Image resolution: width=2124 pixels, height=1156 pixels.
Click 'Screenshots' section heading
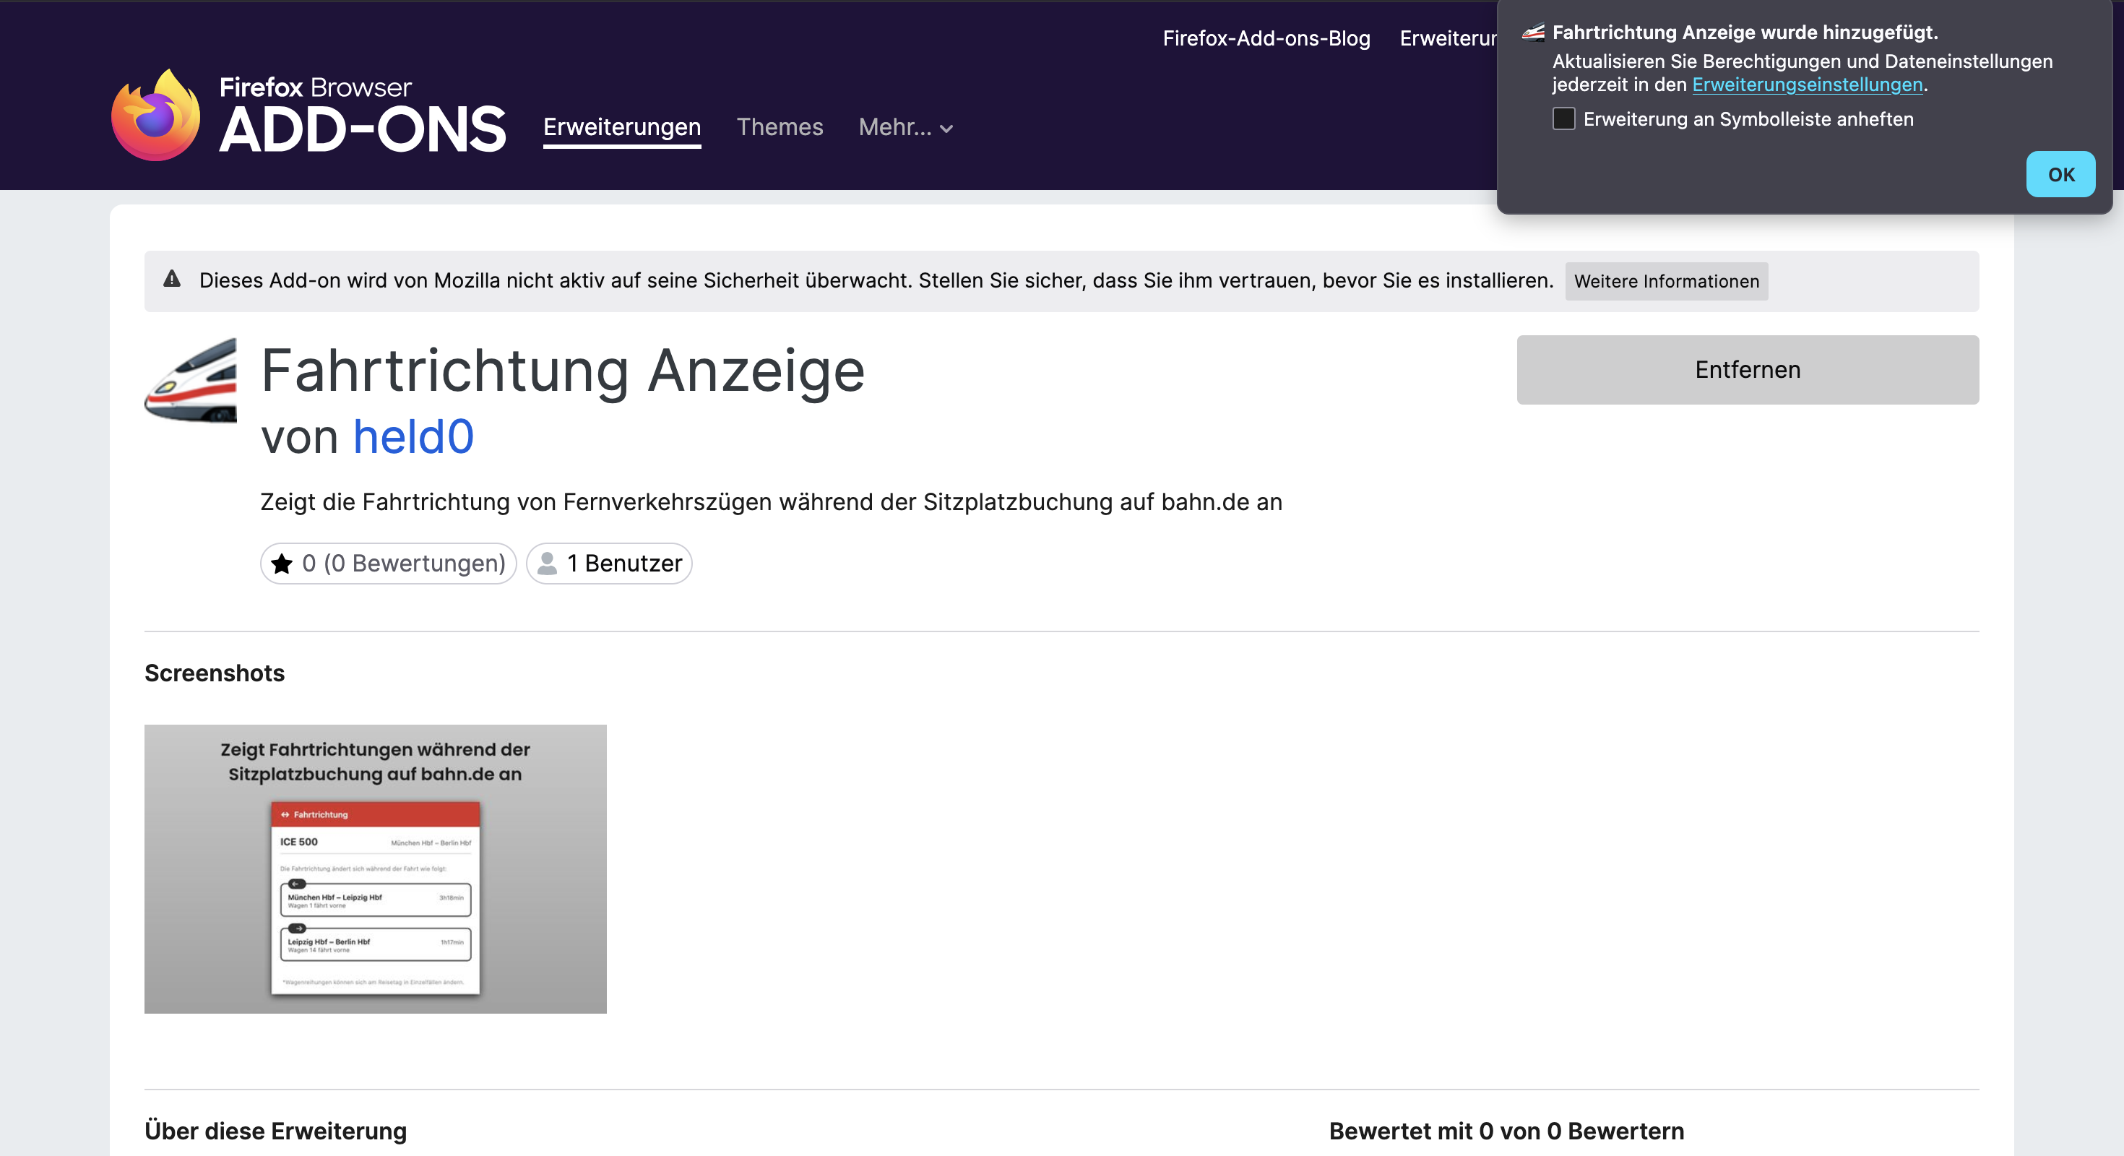pyautogui.click(x=215, y=673)
